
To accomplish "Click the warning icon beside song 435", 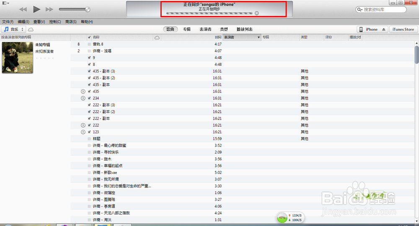I will click(x=83, y=91).
